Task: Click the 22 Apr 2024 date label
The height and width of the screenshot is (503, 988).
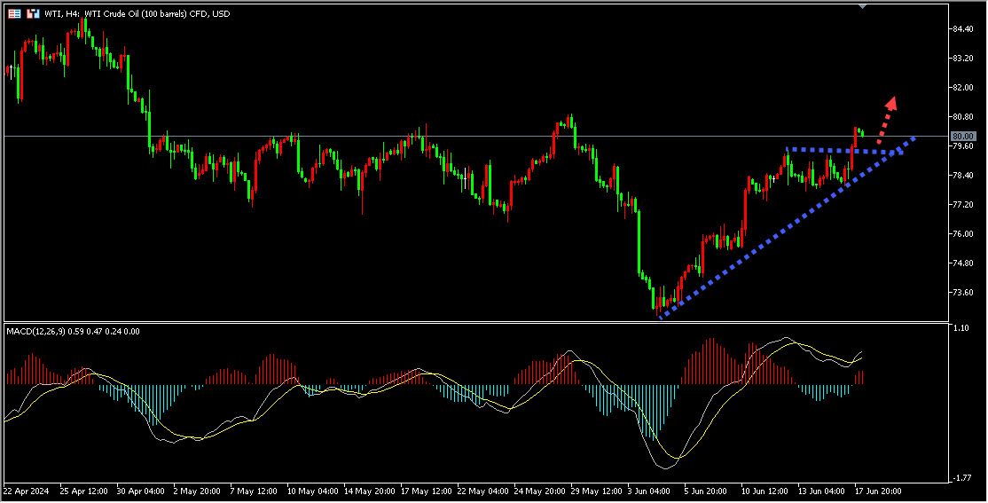Action: click(x=27, y=490)
